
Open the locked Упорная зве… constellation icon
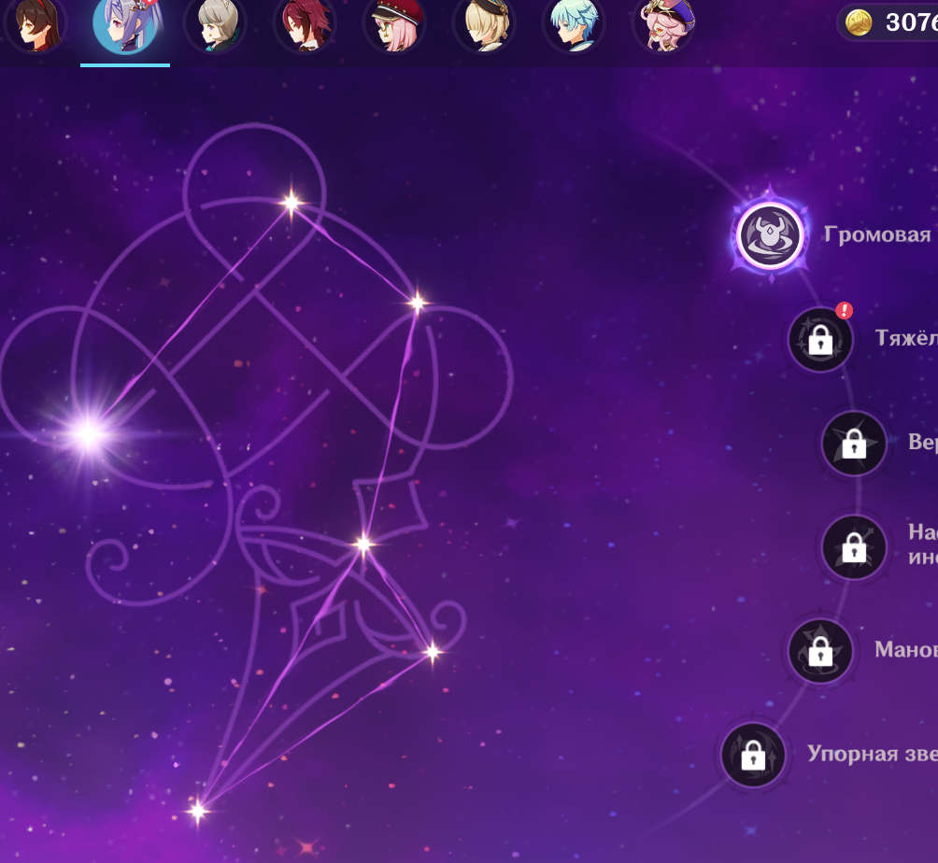click(753, 755)
